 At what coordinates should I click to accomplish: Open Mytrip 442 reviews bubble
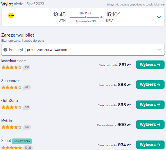pyautogui.click(x=27, y=127)
